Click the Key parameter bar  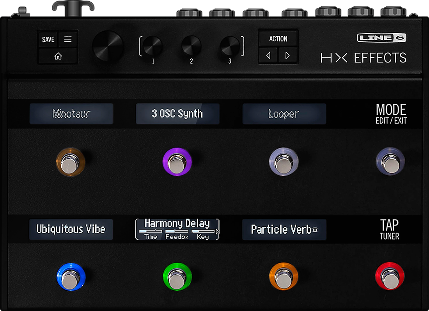[x=203, y=232]
